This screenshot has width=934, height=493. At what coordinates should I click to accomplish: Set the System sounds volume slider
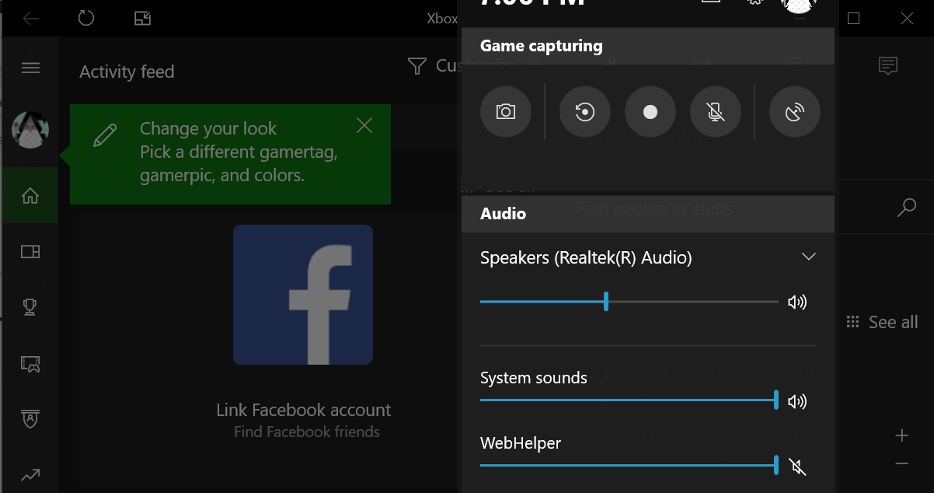pyautogui.click(x=629, y=400)
